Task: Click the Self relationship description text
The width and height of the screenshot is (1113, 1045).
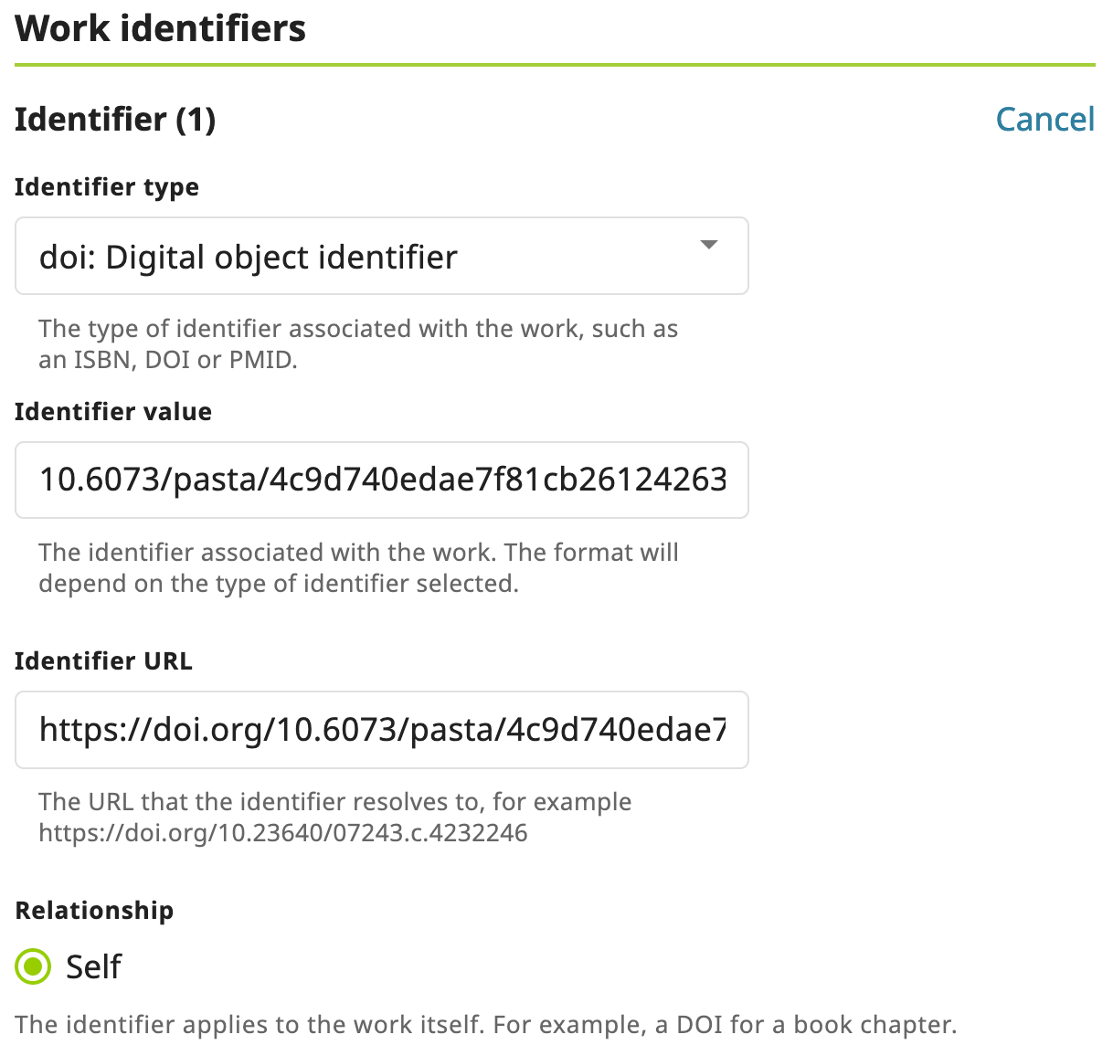Action: pos(486,1025)
